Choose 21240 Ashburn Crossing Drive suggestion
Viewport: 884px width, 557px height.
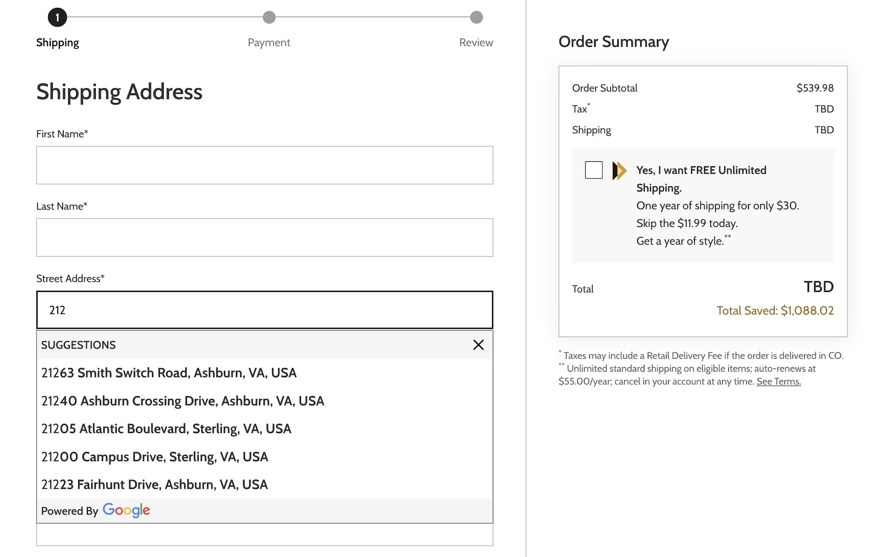coord(182,401)
